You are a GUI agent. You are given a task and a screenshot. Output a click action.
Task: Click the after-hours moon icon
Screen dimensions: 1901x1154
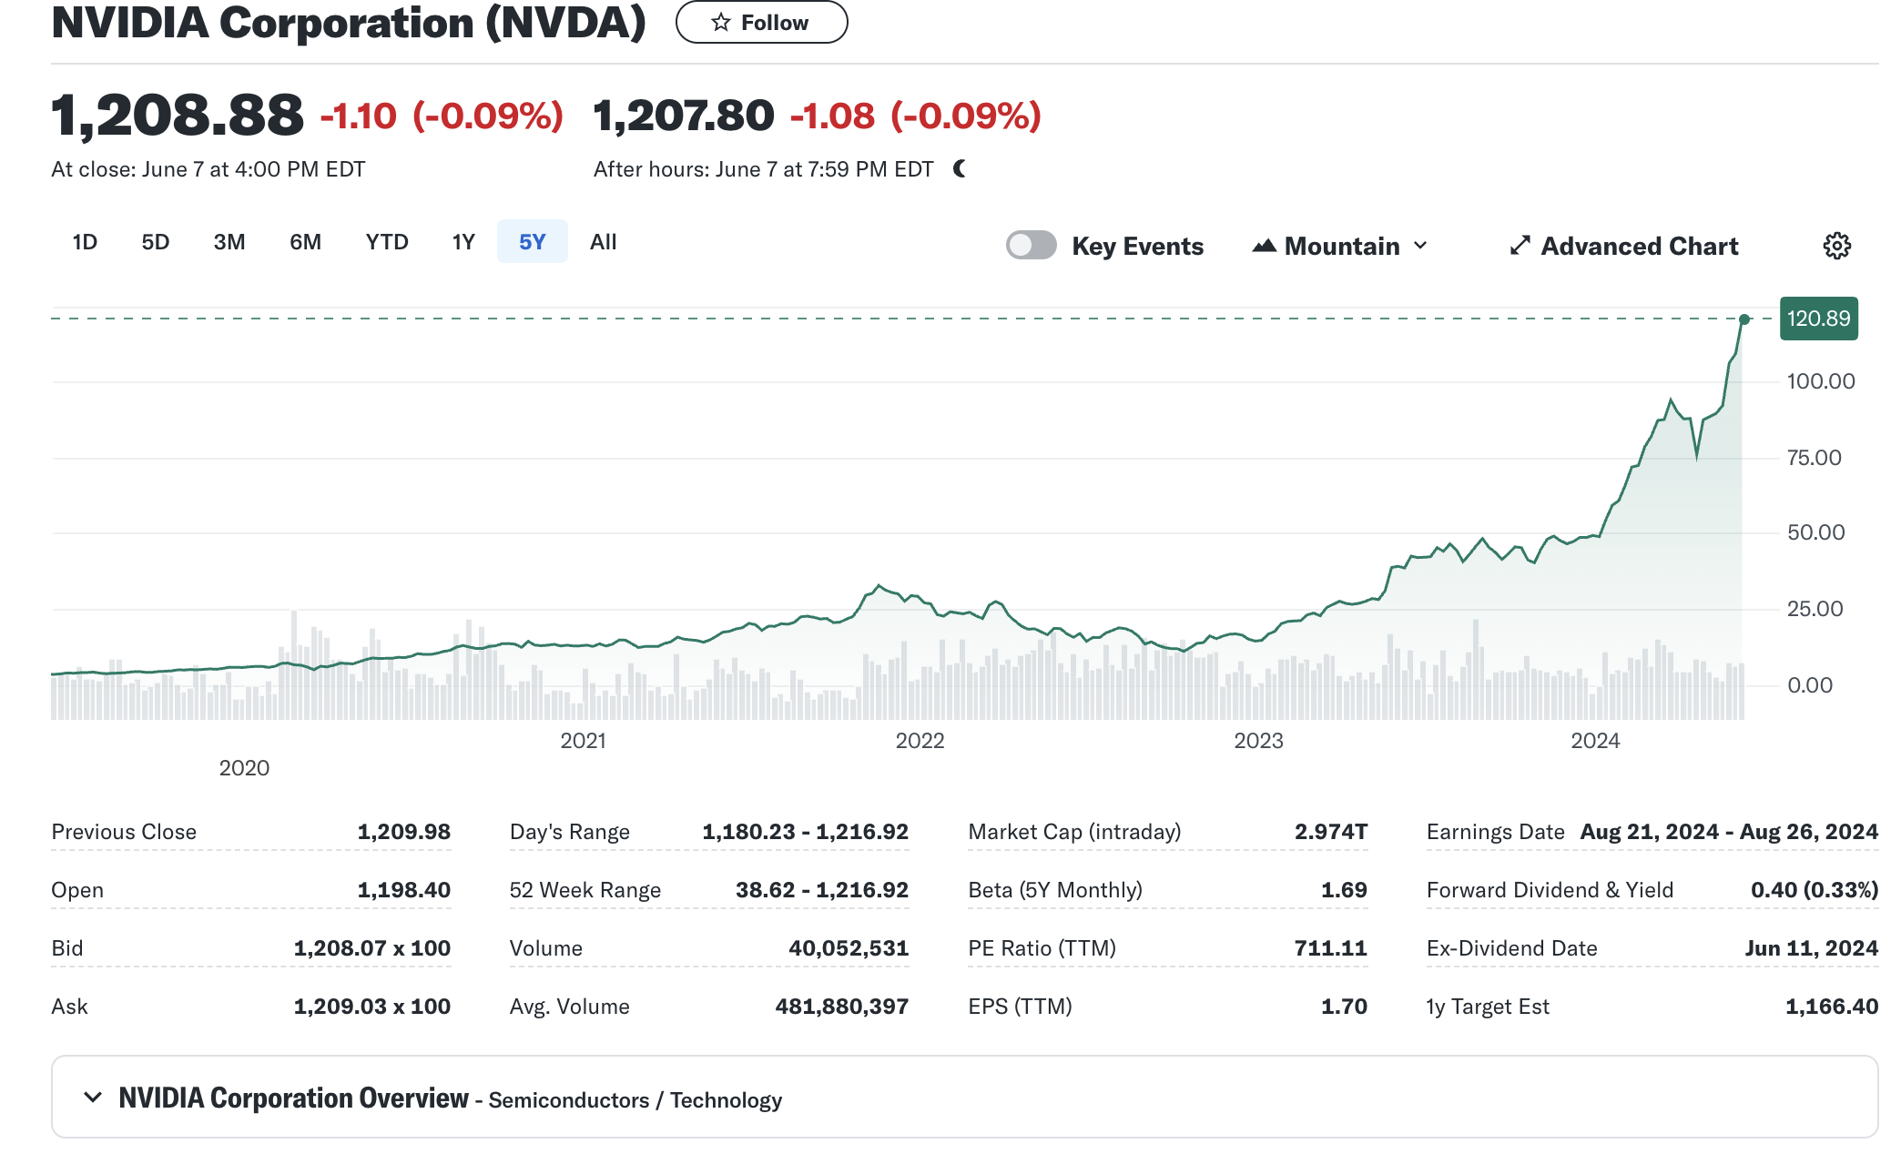[960, 168]
